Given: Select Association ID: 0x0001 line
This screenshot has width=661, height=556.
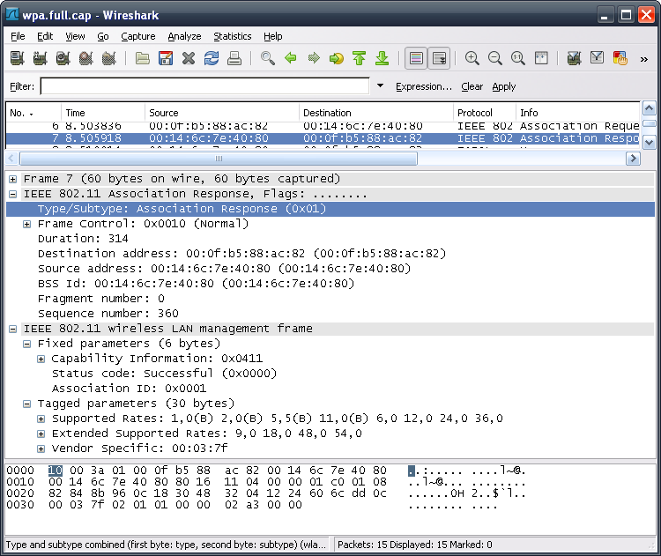Looking at the screenshot, I should 129,389.
